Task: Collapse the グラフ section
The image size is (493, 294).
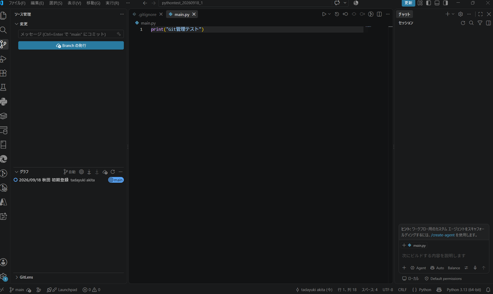Action: tap(21, 172)
